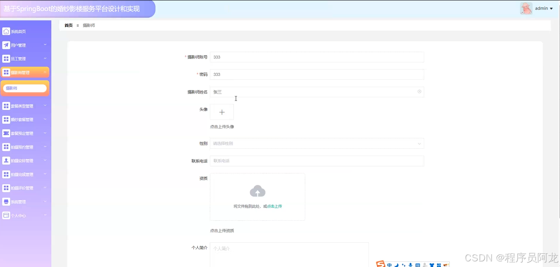Click the 点击上传头像 hint text
The height and width of the screenshot is (267, 560).
click(x=222, y=127)
